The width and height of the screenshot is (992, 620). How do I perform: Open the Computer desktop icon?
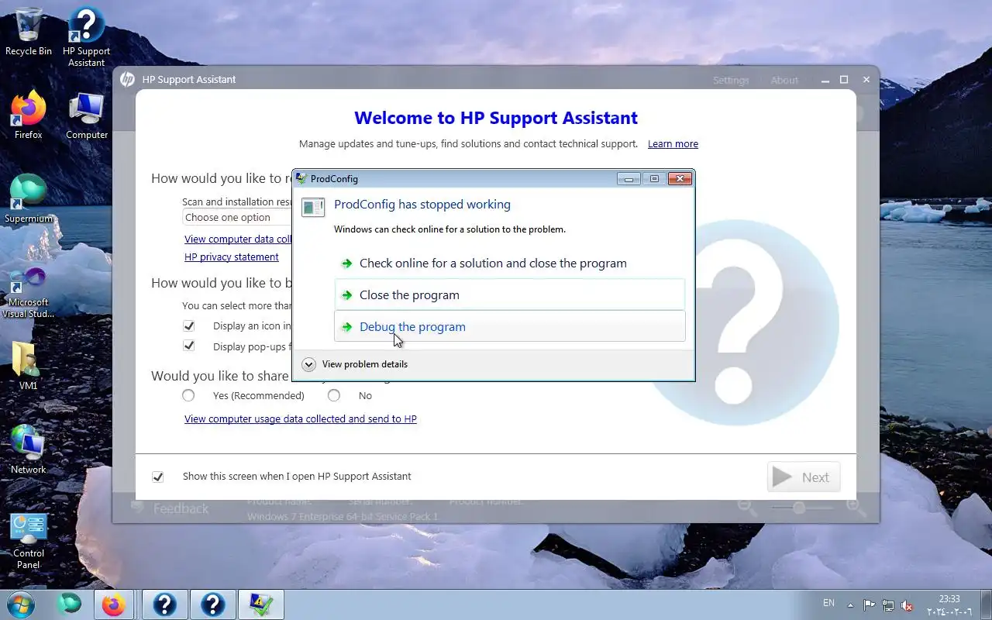click(86, 116)
